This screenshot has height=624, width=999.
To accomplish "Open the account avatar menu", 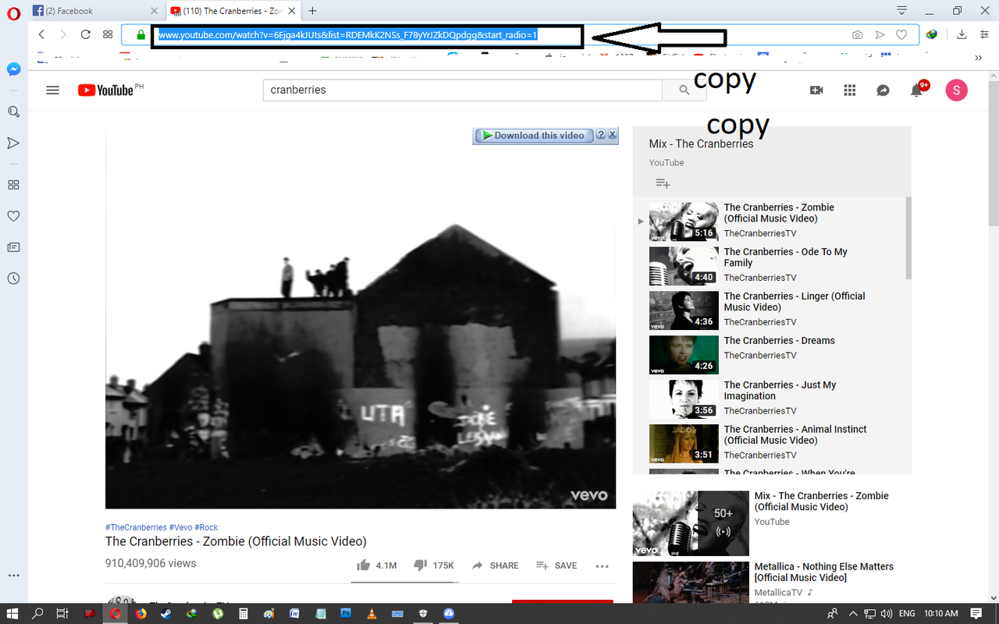I will [x=956, y=90].
